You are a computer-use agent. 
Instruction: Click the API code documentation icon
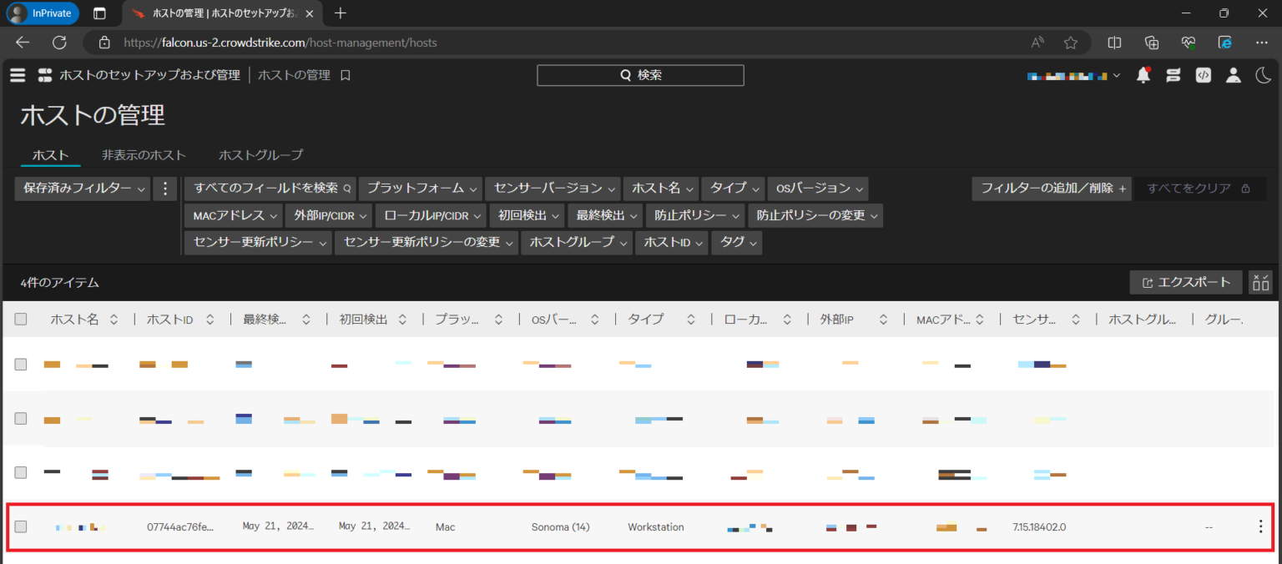(x=1203, y=75)
